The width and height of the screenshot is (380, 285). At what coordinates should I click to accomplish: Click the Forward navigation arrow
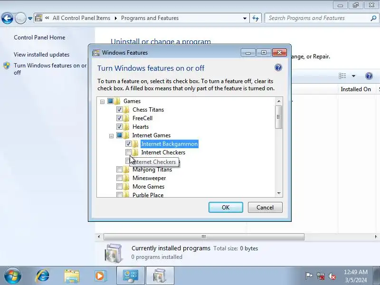20,18
